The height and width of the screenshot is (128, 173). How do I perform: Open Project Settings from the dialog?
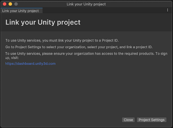tap(152, 120)
